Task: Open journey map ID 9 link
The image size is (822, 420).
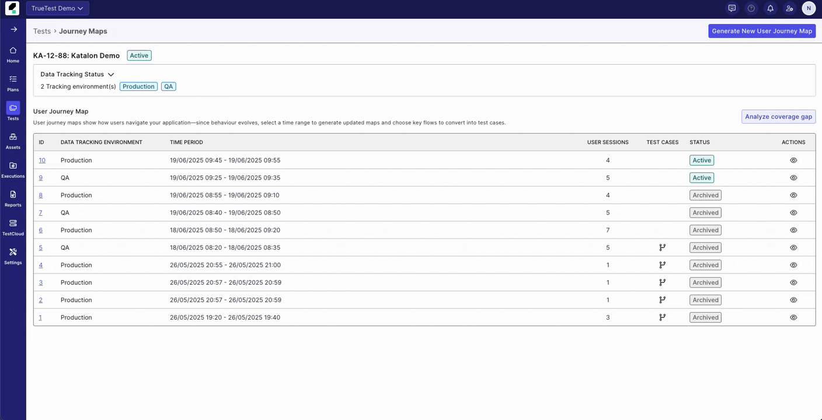Action: tap(41, 177)
